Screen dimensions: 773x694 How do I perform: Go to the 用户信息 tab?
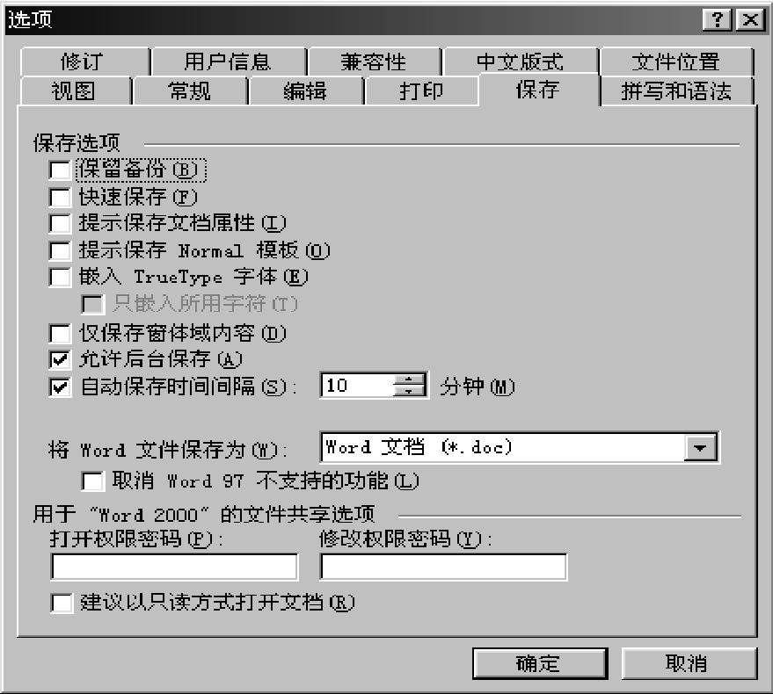click(229, 62)
